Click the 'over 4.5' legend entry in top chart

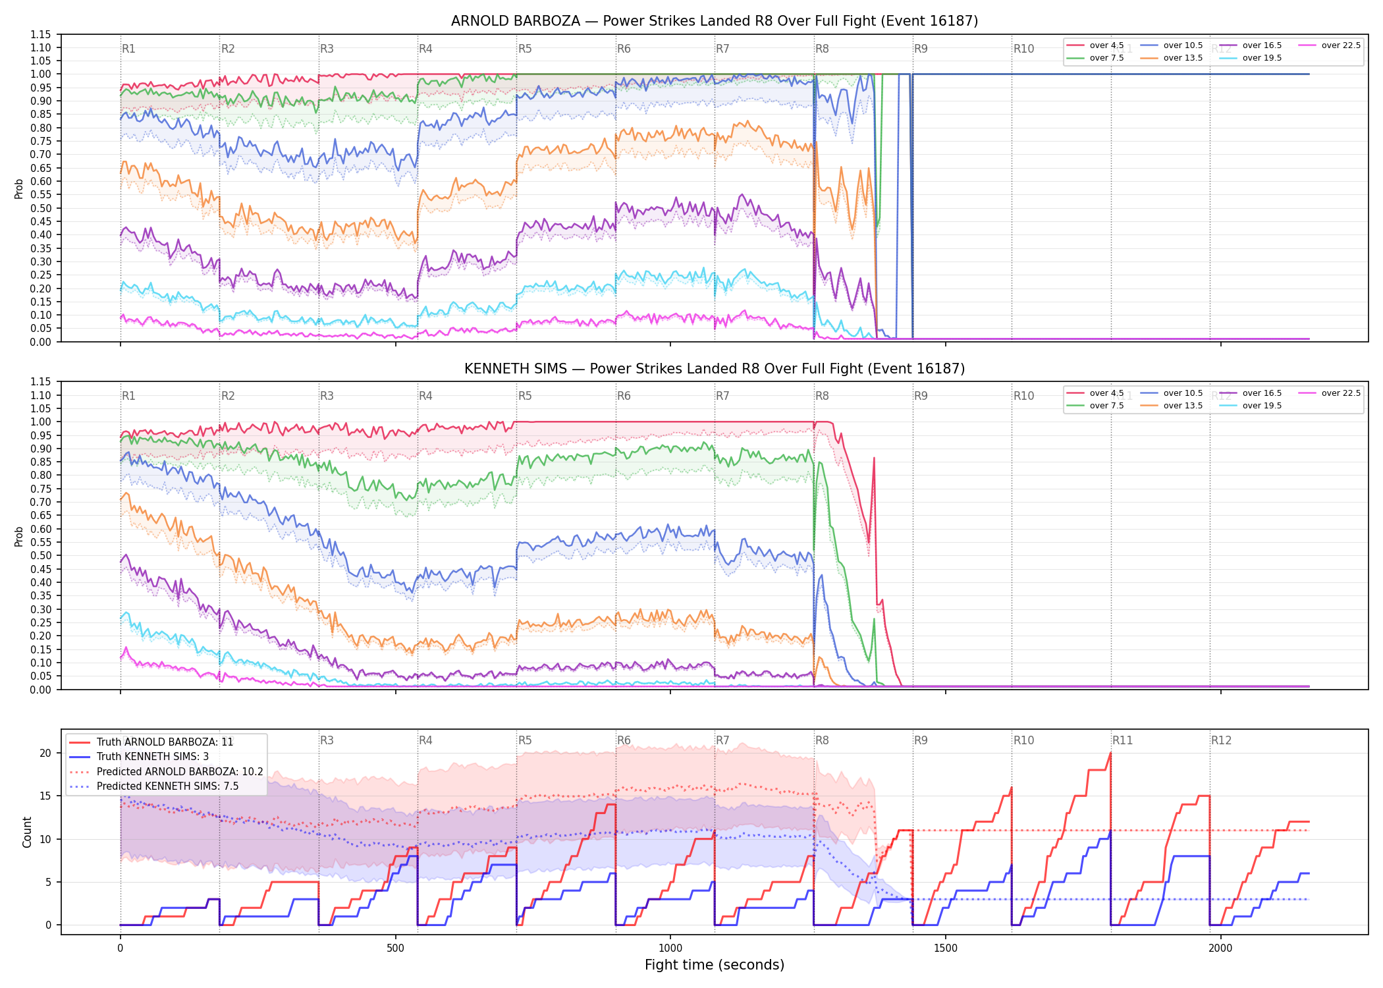1095,45
